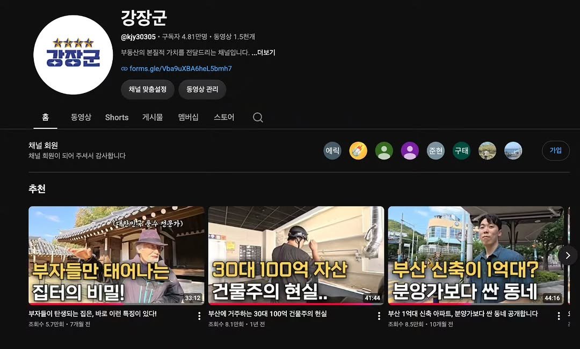
Task: Switch to the 홈 tab
Action: pyautogui.click(x=45, y=117)
